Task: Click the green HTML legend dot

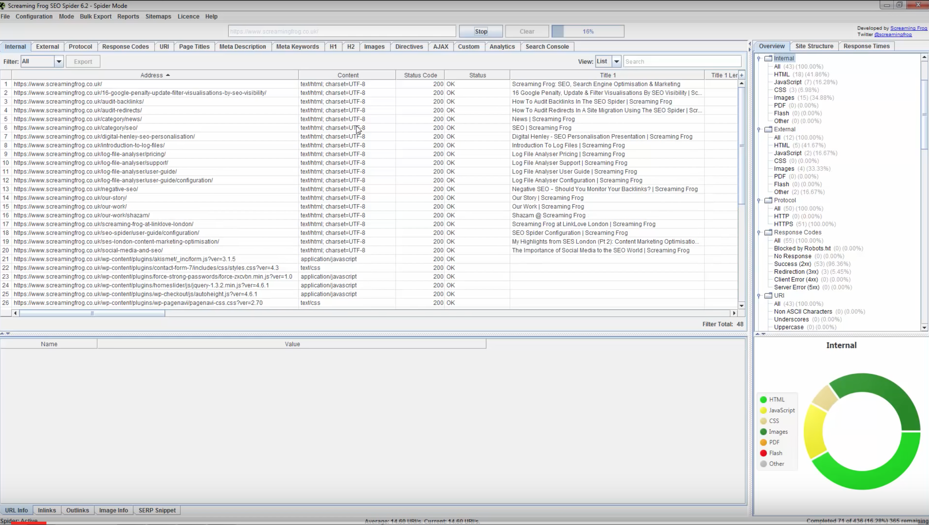Action: coord(763,399)
